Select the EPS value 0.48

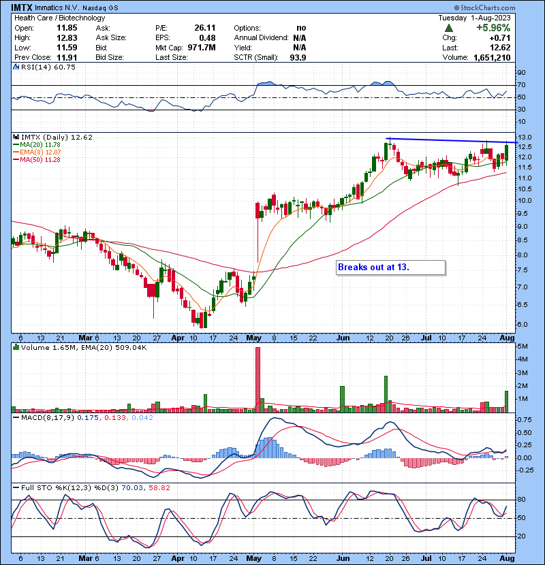coord(207,38)
